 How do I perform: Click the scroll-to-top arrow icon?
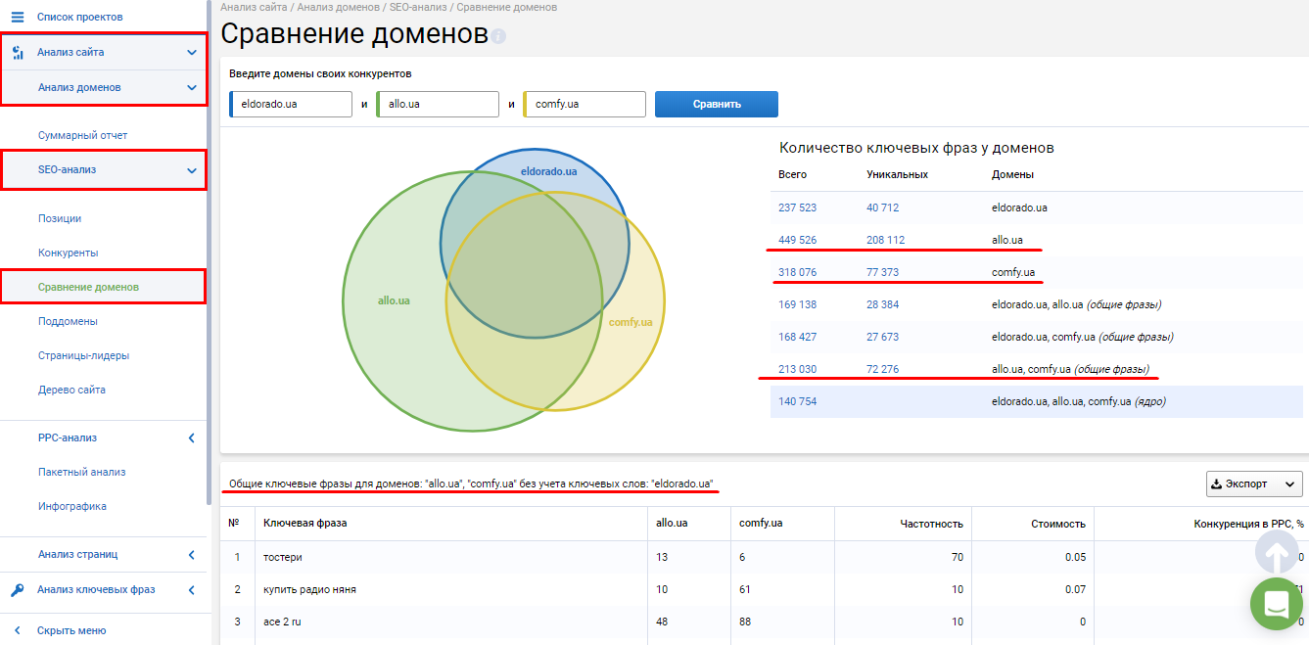point(1276,553)
